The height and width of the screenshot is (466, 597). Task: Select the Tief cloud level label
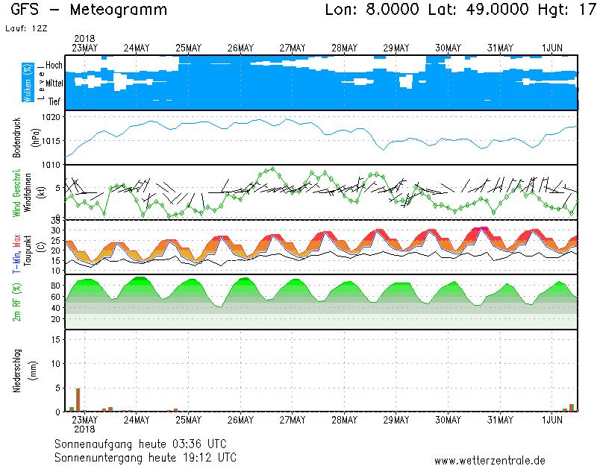(x=54, y=101)
